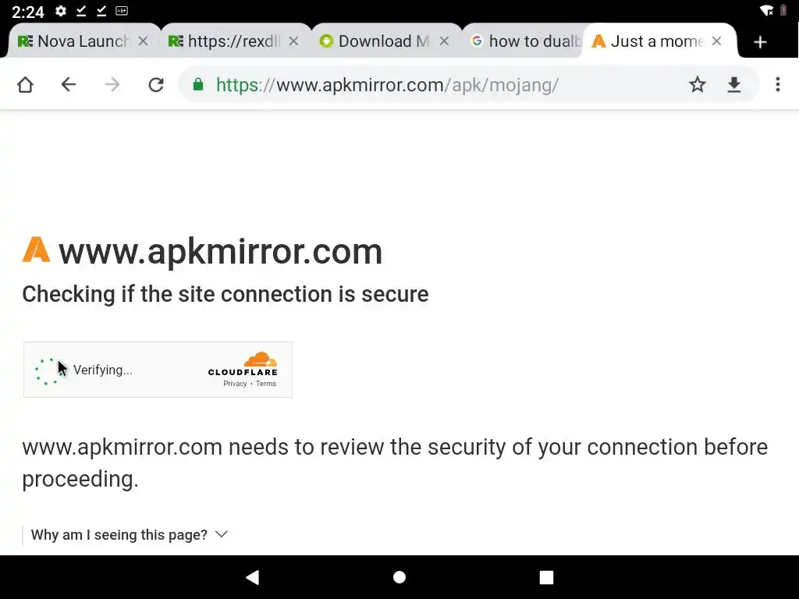
Task: Reload the apkmirror page
Action: 156,84
